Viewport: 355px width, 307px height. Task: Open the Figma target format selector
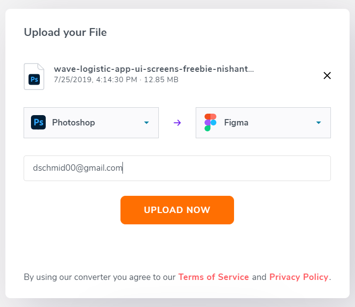(x=264, y=123)
